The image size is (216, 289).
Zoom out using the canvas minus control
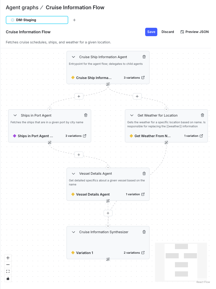[x=8, y=264]
